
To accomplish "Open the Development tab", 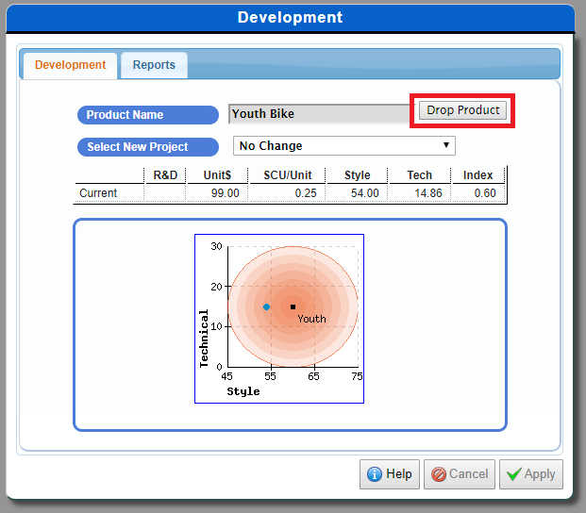I will (70, 65).
